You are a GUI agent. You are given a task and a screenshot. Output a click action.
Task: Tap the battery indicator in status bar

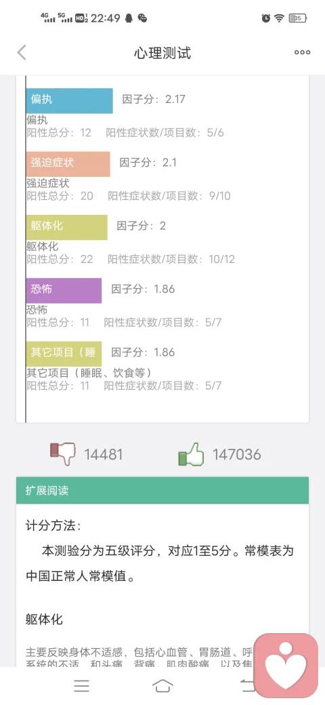point(298,18)
